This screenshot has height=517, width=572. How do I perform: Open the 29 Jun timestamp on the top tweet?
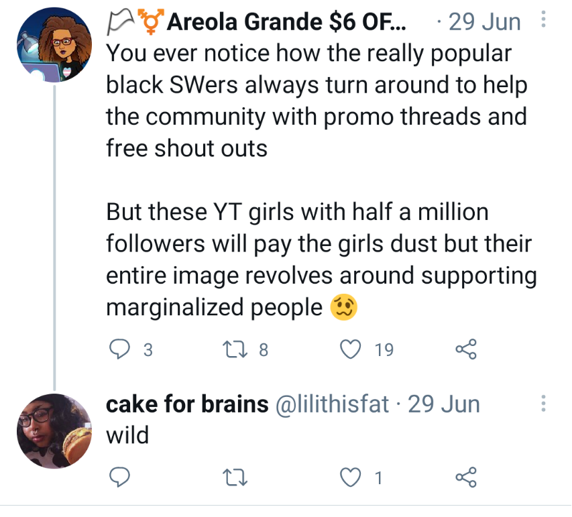click(484, 22)
